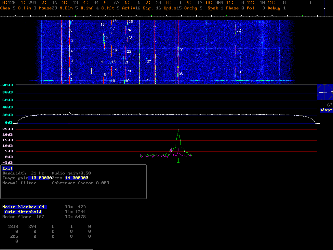Click the "Noise floor" text
The height and width of the screenshot is (250, 333).
point(17,216)
